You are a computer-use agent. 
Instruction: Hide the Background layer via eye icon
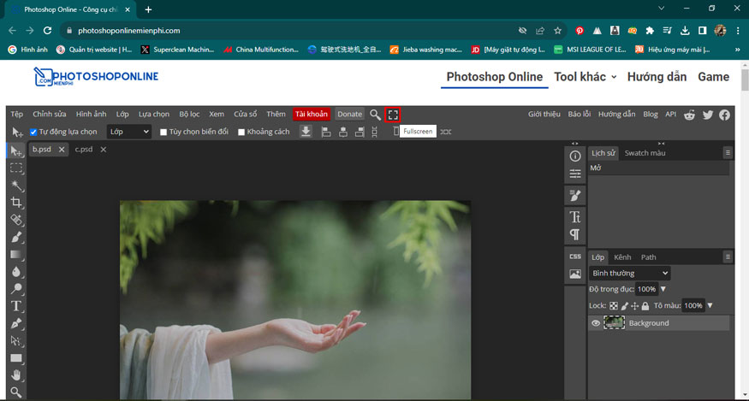click(x=596, y=323)
